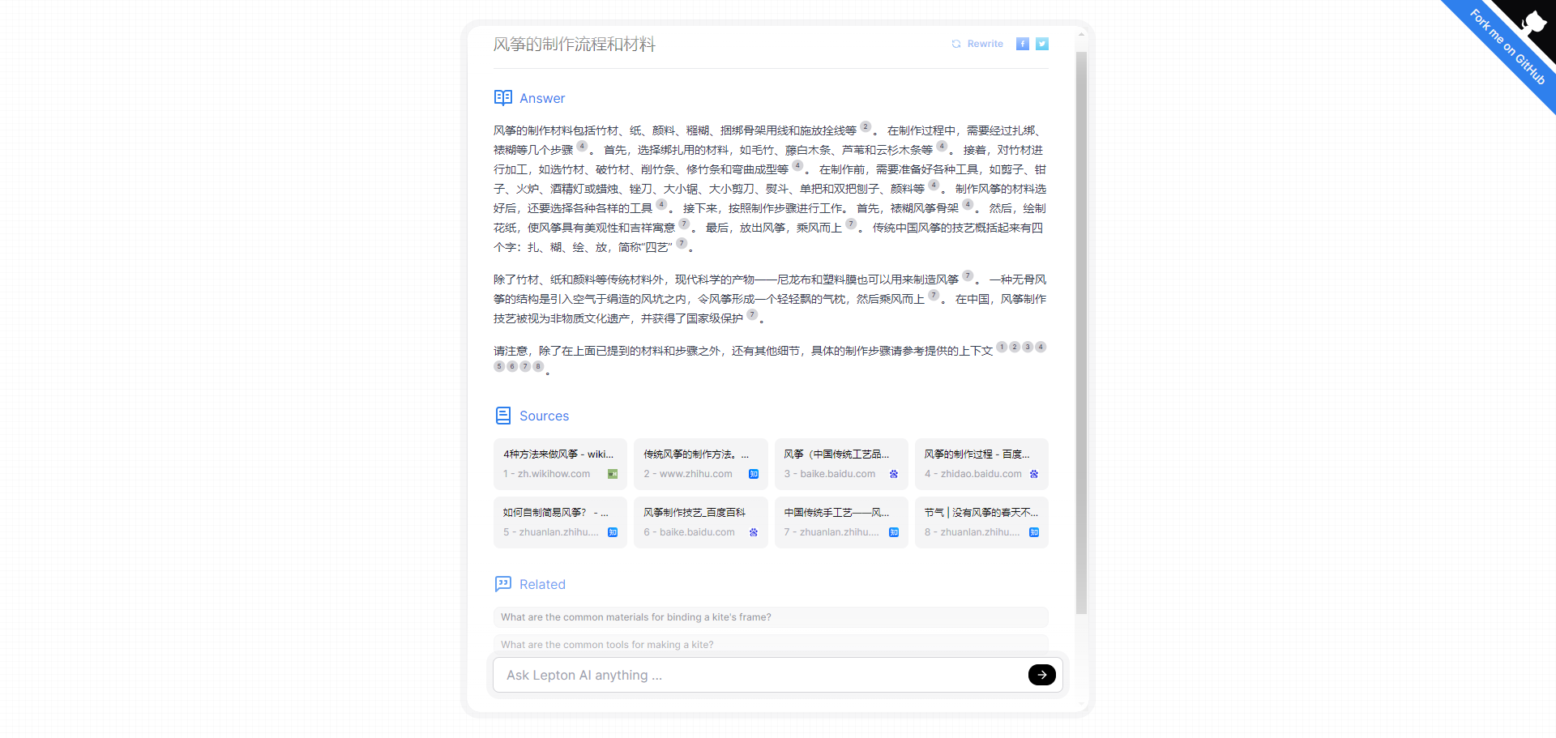Image resolution: width=1556 pixels, height=738 pixels.
Task: Open source 6 baike.baidu.com card
Action: tap(701, 523)
